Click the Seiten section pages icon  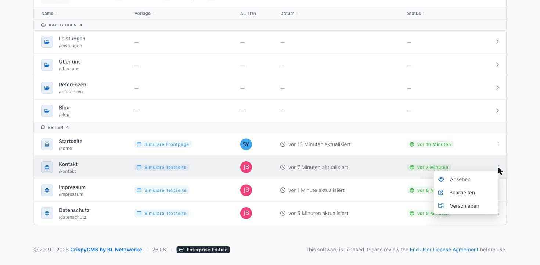point(43,128)
